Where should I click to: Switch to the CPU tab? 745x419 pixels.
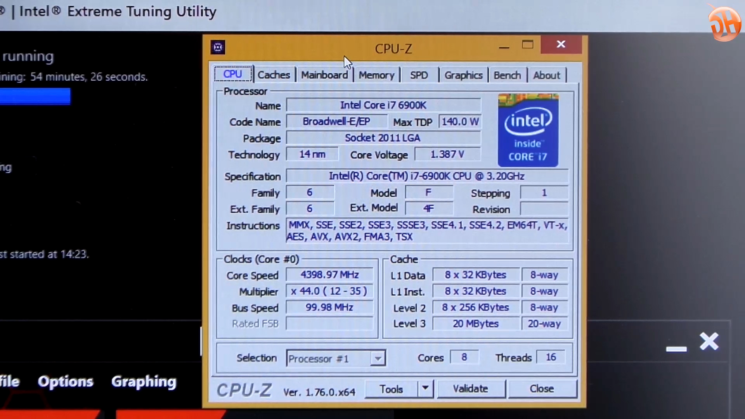[233, 74]
